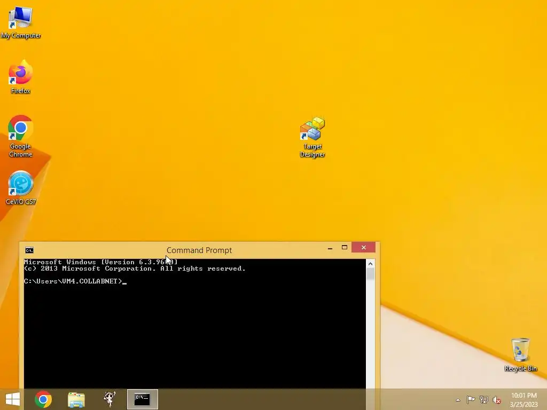Click the Command Prompt scrollbar up arrow
Screen dimensions: 547x410
(371, 264)
